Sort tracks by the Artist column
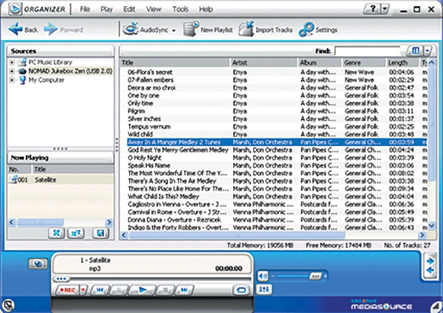The height and width of the screenshot is (313, 443). (264, 63)
